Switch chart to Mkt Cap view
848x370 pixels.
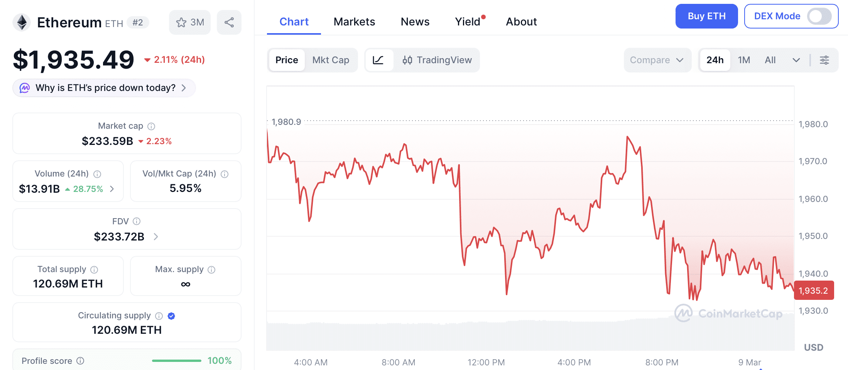[x=331, y=60]
